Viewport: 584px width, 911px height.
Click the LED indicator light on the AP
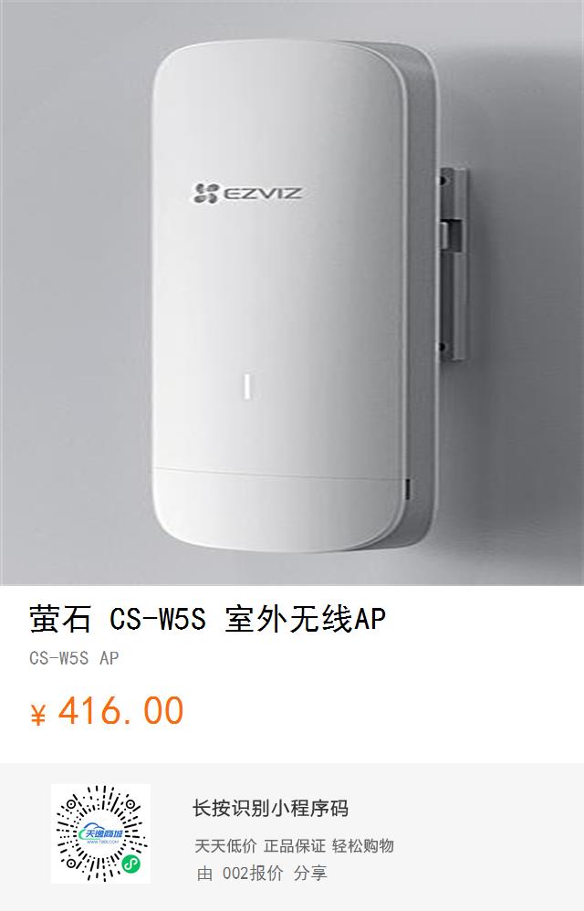pyautogui.click(x=247, y=386)
